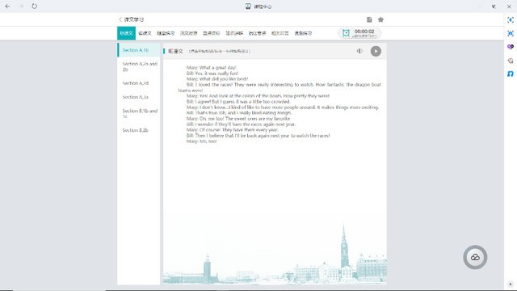The image size is (517, 291).
Task: Open the last tab in the lesson tab bar
Action: tap(303, 33)
